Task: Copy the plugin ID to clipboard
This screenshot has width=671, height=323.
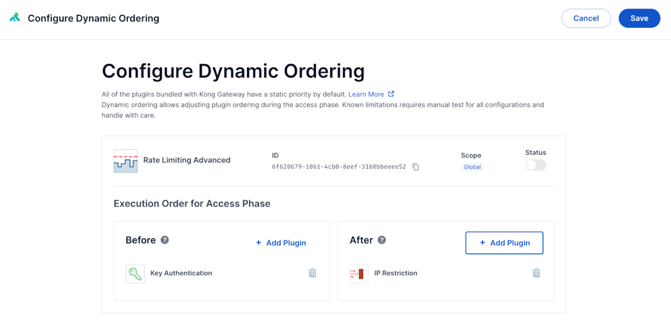Action: coord(415,167)
